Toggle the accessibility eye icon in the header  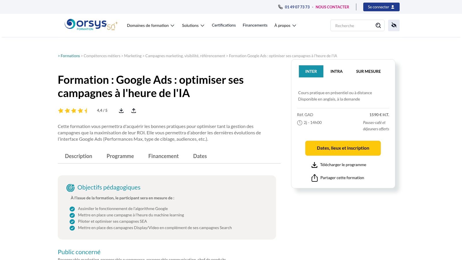394,25
